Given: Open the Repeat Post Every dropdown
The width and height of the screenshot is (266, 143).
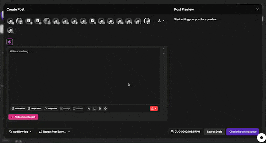Looking at the screenshot, I should coord(55,132).
